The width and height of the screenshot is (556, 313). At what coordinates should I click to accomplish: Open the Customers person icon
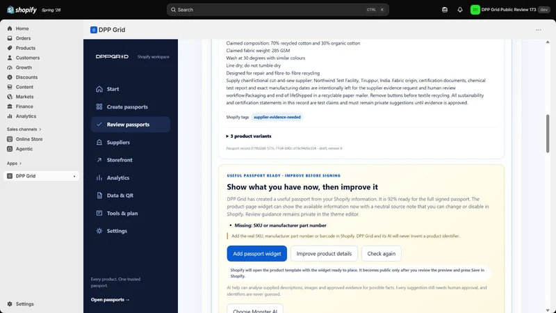pyautogui.click(x=10, y=58)
